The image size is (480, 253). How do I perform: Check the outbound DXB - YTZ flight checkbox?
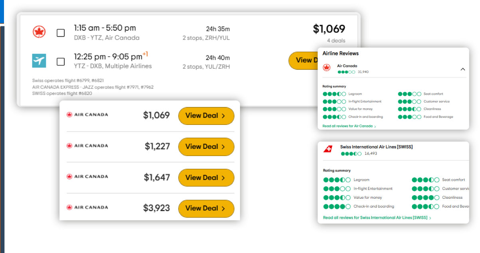click(60, 33)
